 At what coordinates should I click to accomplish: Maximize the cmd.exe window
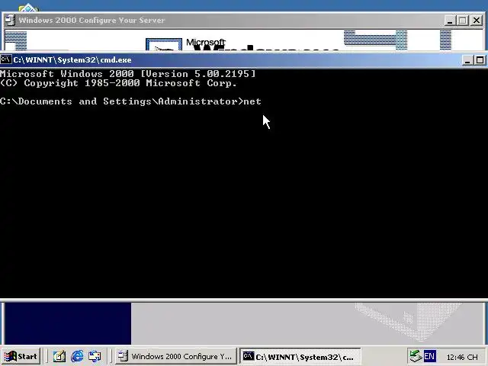pyautogui.click(x=480, y=60)
